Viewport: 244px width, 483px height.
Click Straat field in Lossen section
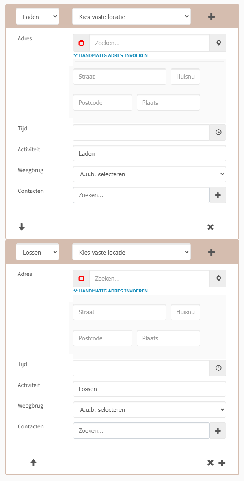(119, 312)
